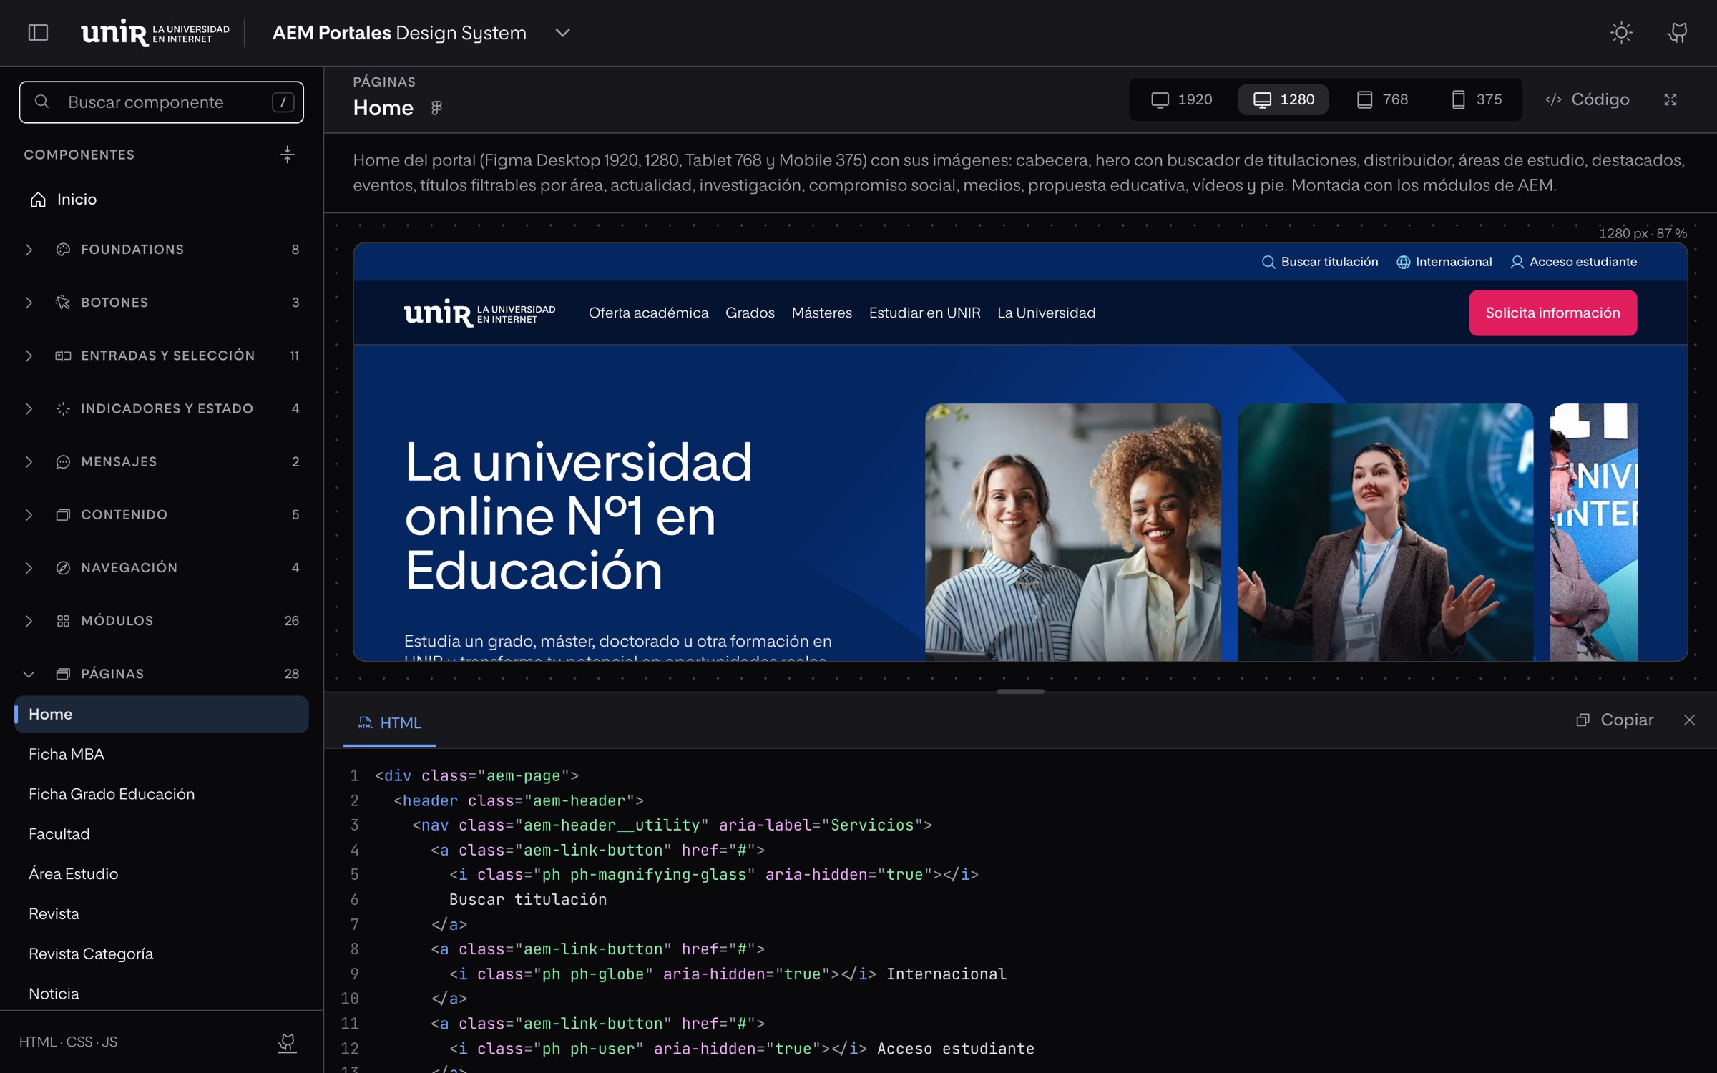Collapse the PÁGINAS section

click(162, 673)
